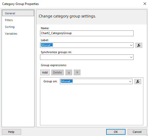Viewport: 148px width, 136px height.
Task: Expand the Group on dropdown arrow
Action: (130, 82)
